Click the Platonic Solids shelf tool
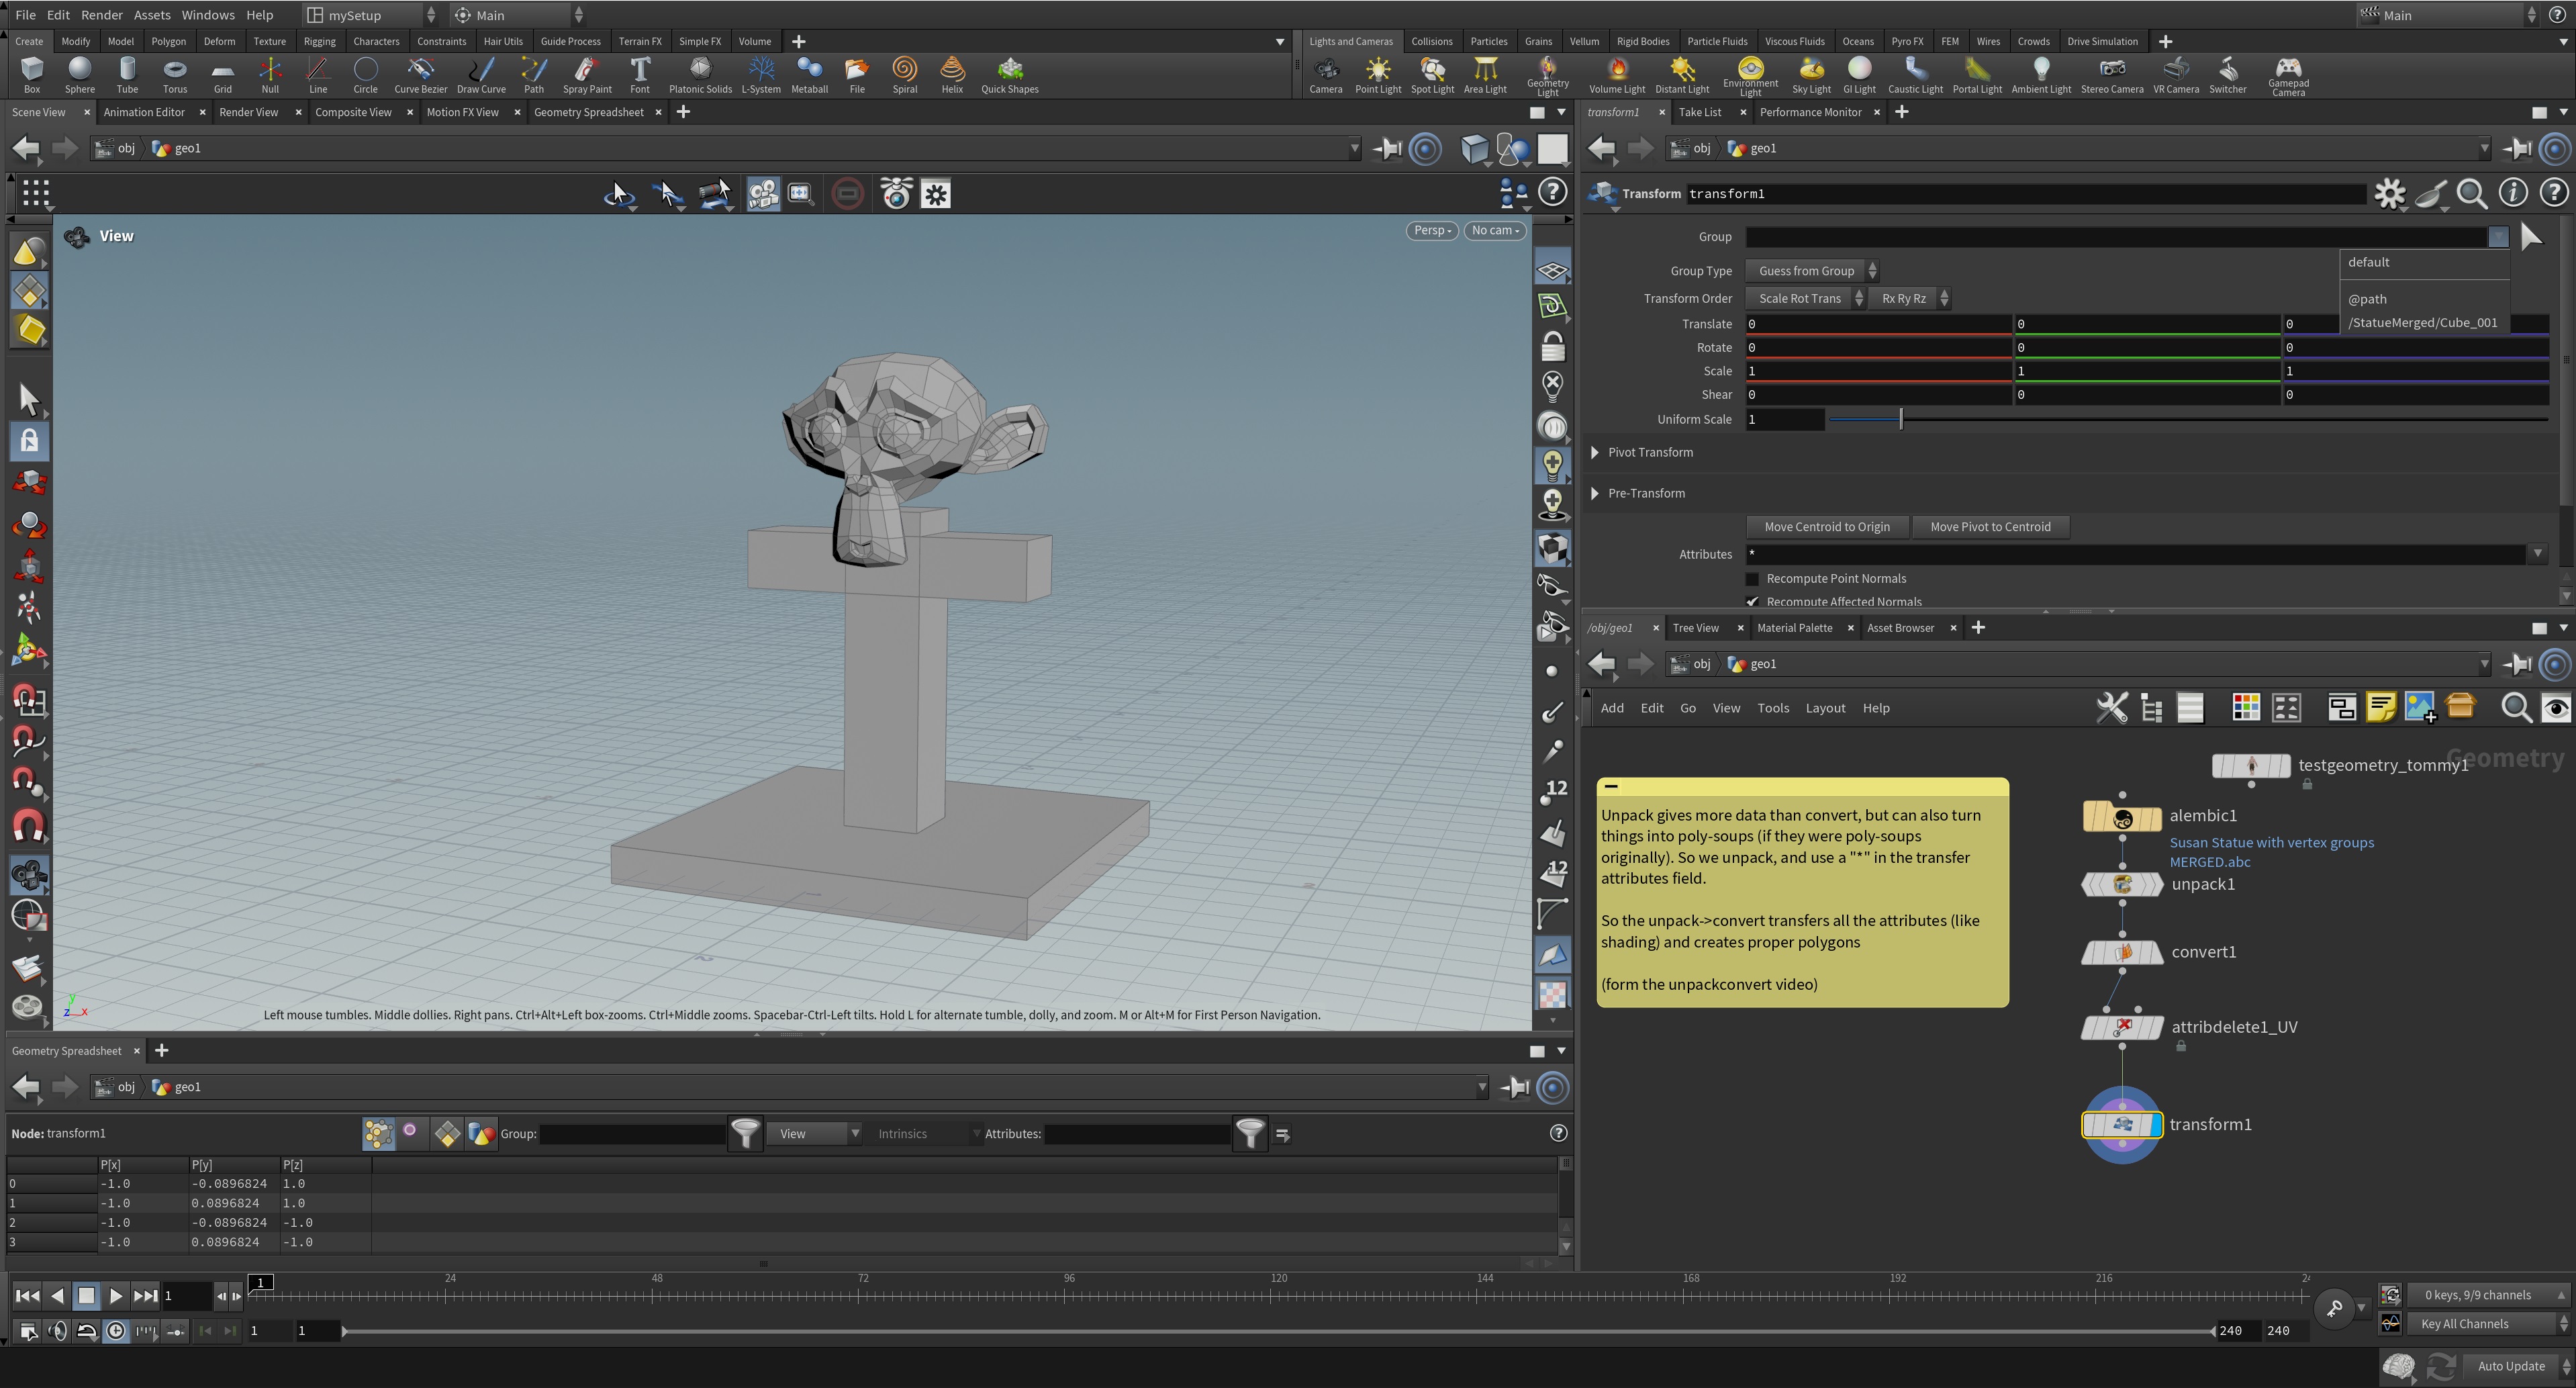 click(x=700, y=72)
